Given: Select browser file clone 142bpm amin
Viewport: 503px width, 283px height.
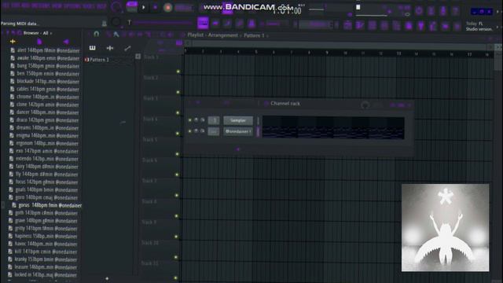Looking at the screenshot, I should 45,105.
